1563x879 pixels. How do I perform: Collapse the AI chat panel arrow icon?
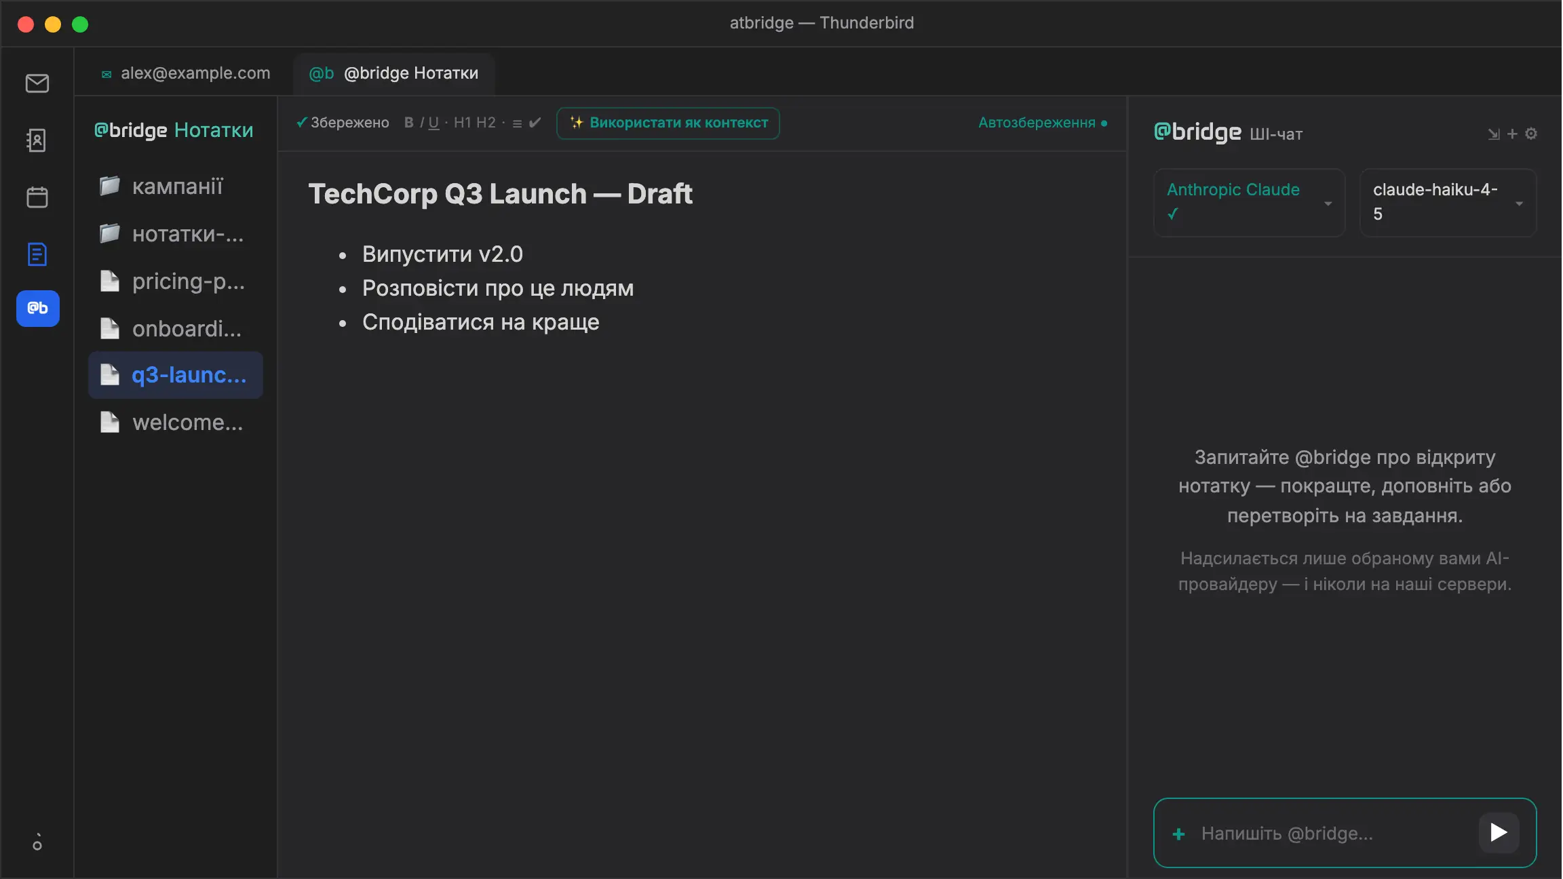(x=1494, y=134)
